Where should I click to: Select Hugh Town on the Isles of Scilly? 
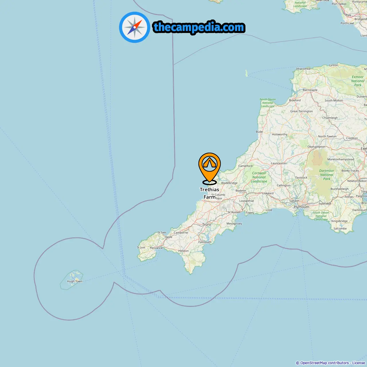pyautogui.click(x=75, y=281)
